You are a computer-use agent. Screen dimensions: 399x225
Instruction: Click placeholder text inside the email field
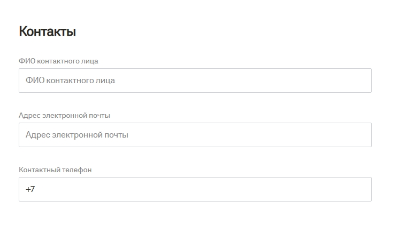[x=76, y=135]
